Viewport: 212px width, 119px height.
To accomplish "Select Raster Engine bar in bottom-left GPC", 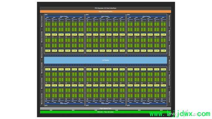I will (64, 104).
